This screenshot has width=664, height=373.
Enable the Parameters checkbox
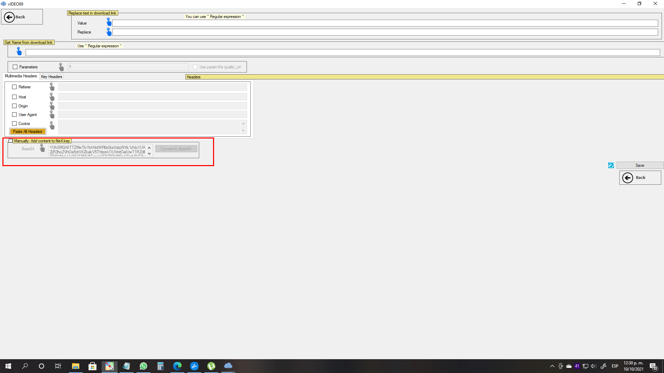pos(15,67)
